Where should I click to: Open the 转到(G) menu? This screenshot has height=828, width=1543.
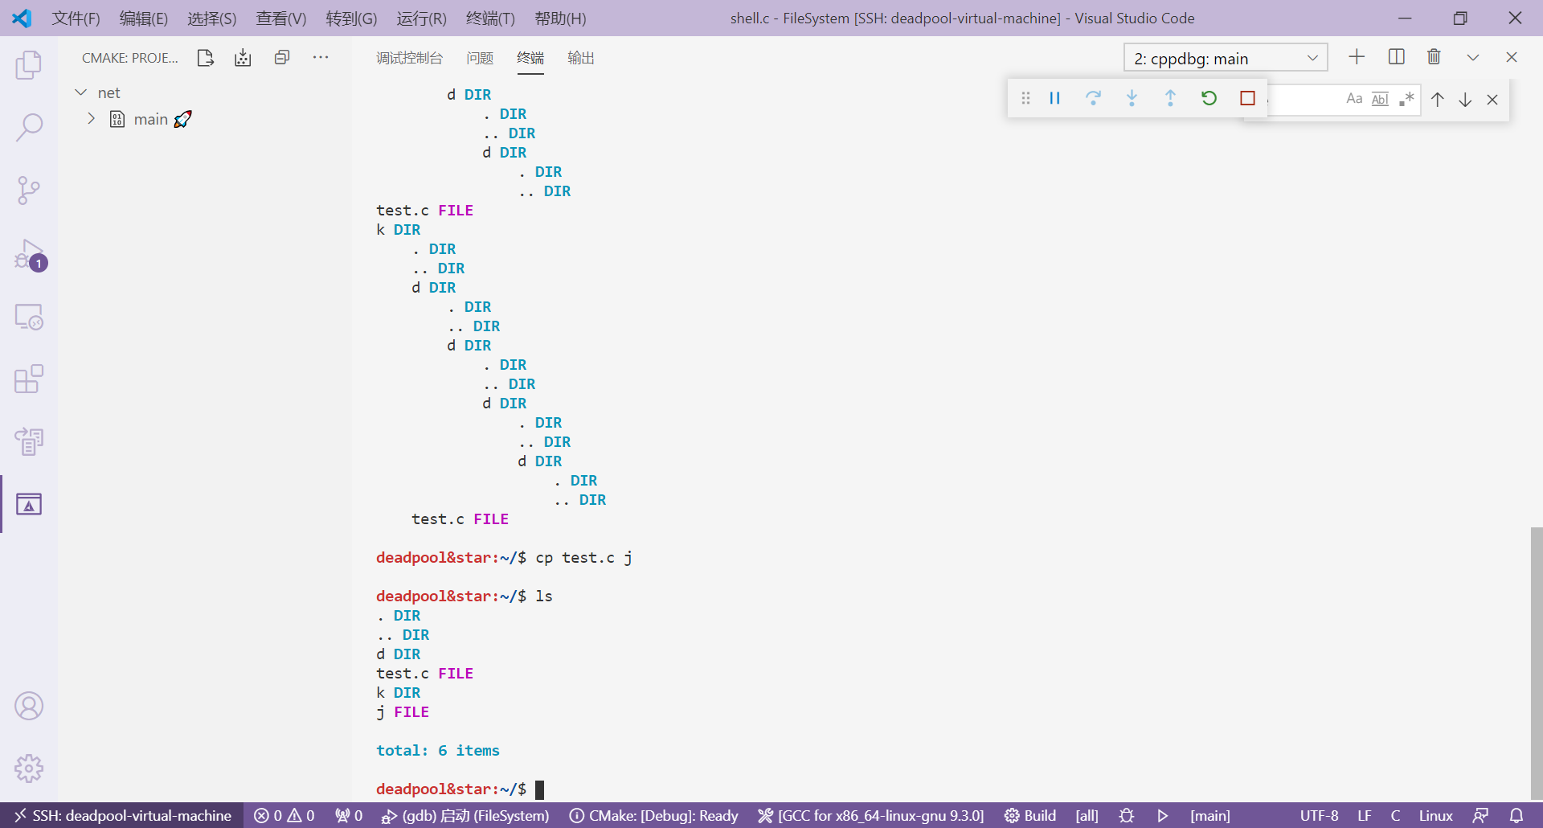coord(351,18)
